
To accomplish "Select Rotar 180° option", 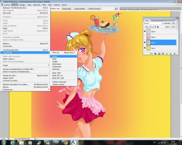I will pos(63,73).
